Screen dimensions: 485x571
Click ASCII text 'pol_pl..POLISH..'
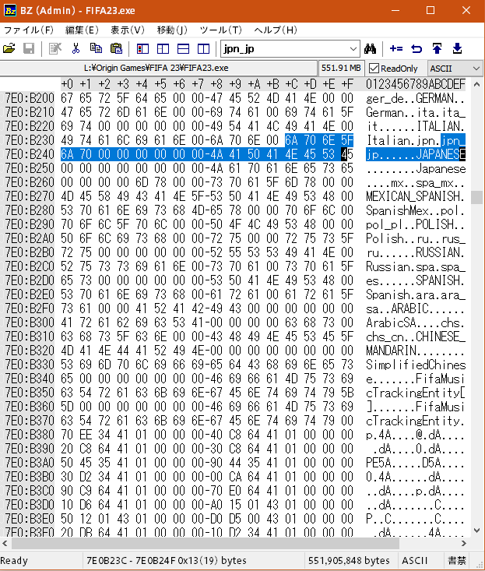click(x=416, y=224)
